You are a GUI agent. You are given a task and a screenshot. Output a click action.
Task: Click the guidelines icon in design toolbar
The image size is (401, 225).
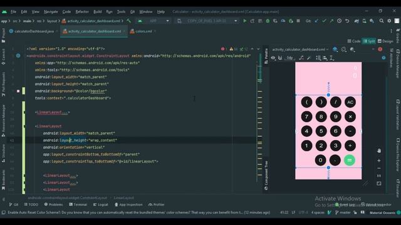(331, 58)
